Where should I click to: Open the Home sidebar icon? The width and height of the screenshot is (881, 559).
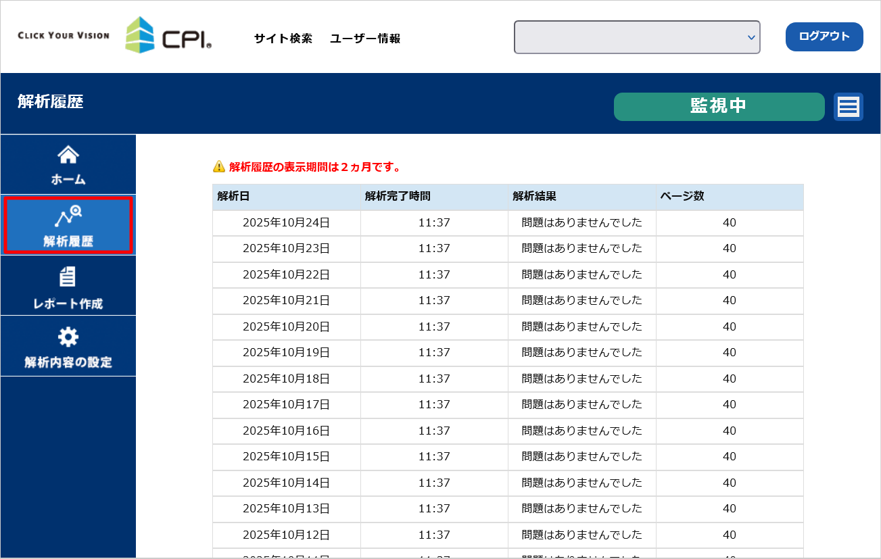point(68,155)
